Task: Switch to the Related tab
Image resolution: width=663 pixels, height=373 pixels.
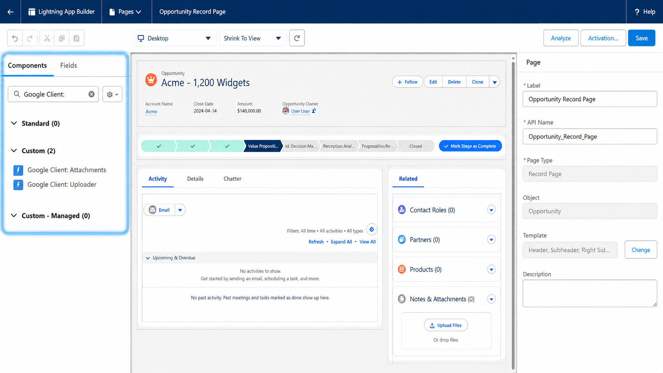Action: (x=408, y=179)
